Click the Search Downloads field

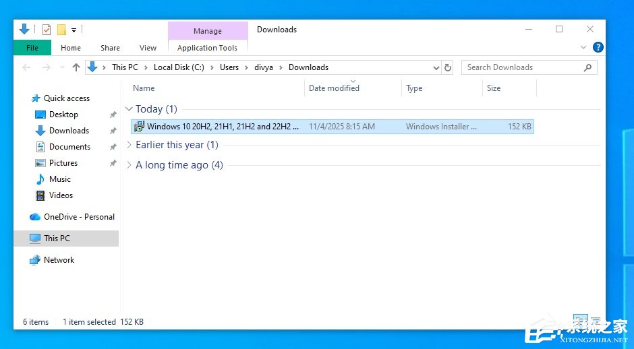(x=529, y=67)
